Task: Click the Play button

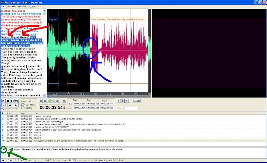Action: point(4,101)
